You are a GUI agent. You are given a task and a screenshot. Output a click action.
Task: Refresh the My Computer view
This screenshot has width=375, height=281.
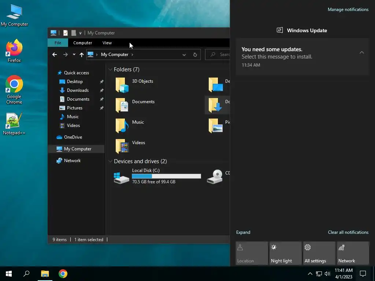pyautogui.click(x=195, y=55)
